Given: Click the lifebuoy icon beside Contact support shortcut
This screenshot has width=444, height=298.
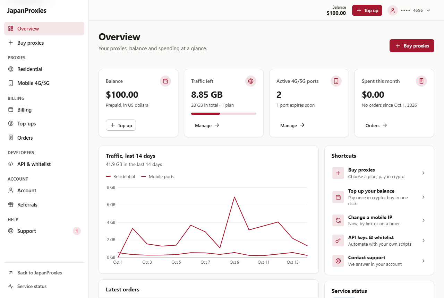Looking at the screenshot, I should coord(338,261).
